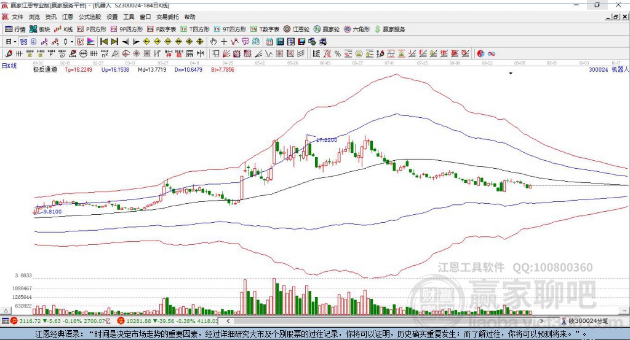
Task: Open the T四方形 tool
Action: [195, 29]
